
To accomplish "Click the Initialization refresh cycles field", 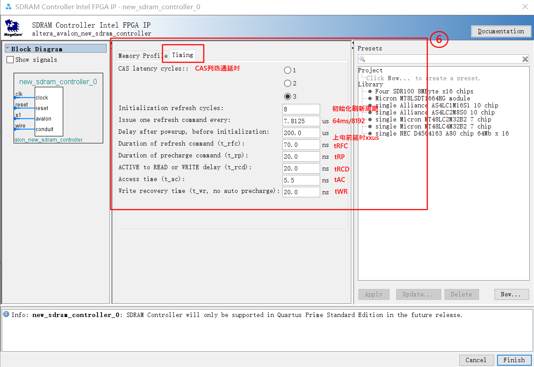I will 301,109.
